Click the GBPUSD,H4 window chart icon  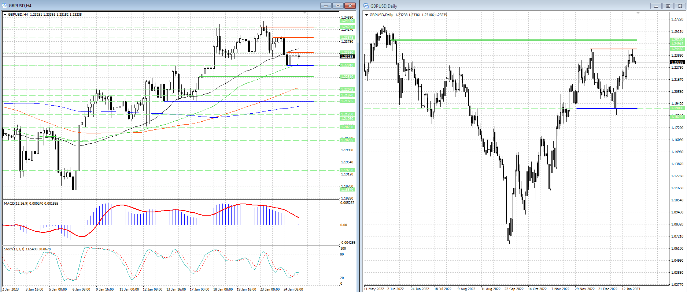click(x=4, y=5)
